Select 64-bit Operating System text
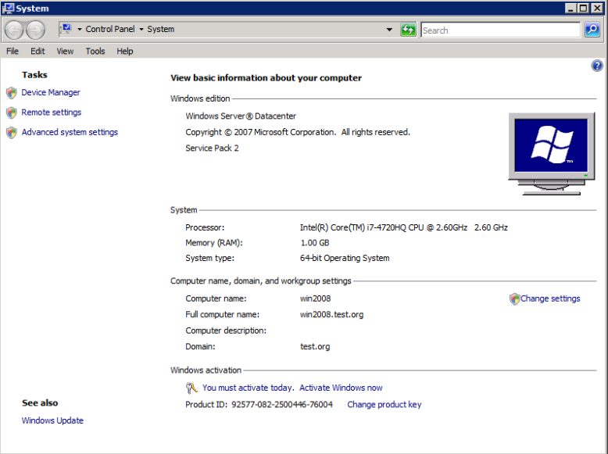608x454 pixels. tap(345, 258)
